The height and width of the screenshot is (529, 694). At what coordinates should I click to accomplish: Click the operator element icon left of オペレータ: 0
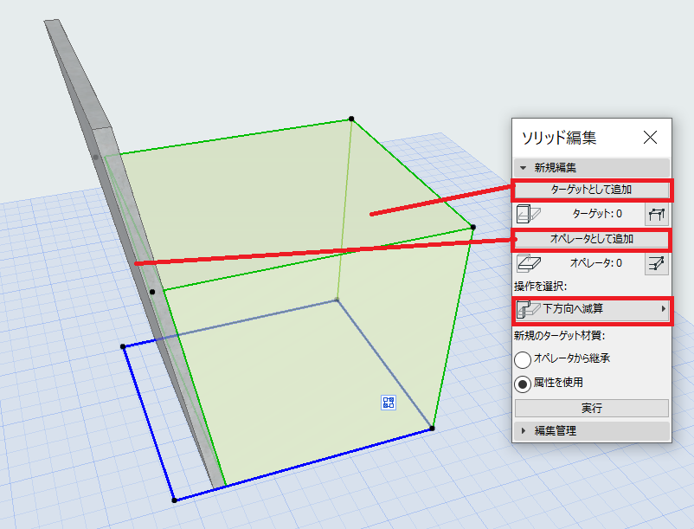529,263
